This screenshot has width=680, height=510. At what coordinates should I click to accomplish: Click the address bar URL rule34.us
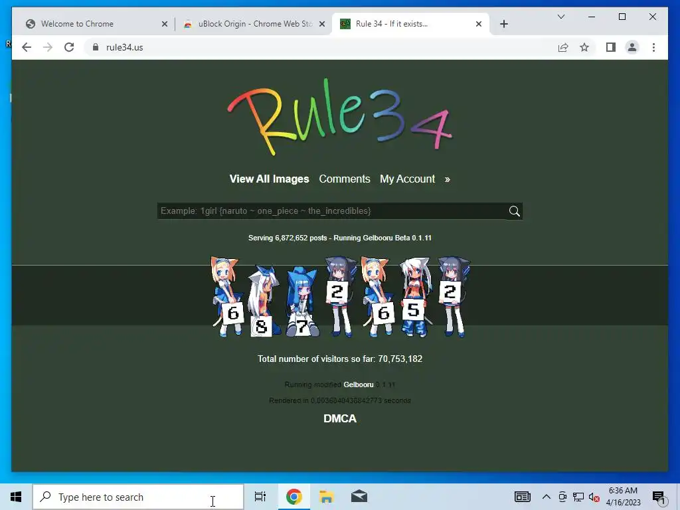click(x=124, y=47)
